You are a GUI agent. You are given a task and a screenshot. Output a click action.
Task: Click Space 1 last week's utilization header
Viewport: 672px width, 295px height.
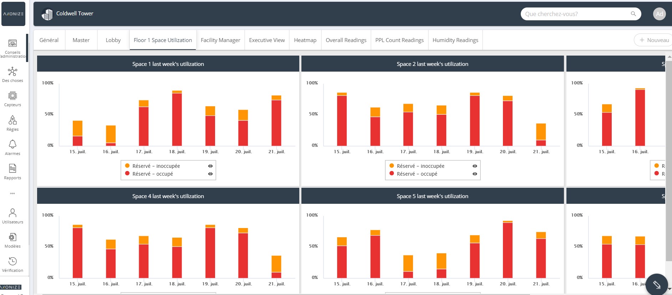tap(168, 64)
